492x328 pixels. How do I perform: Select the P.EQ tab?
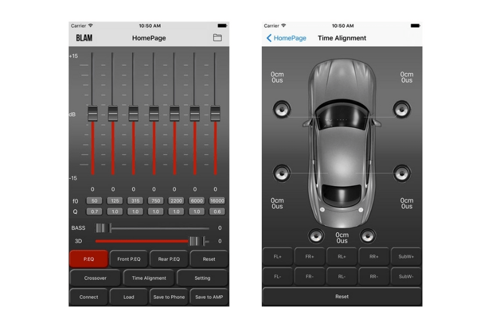point(89,259)
